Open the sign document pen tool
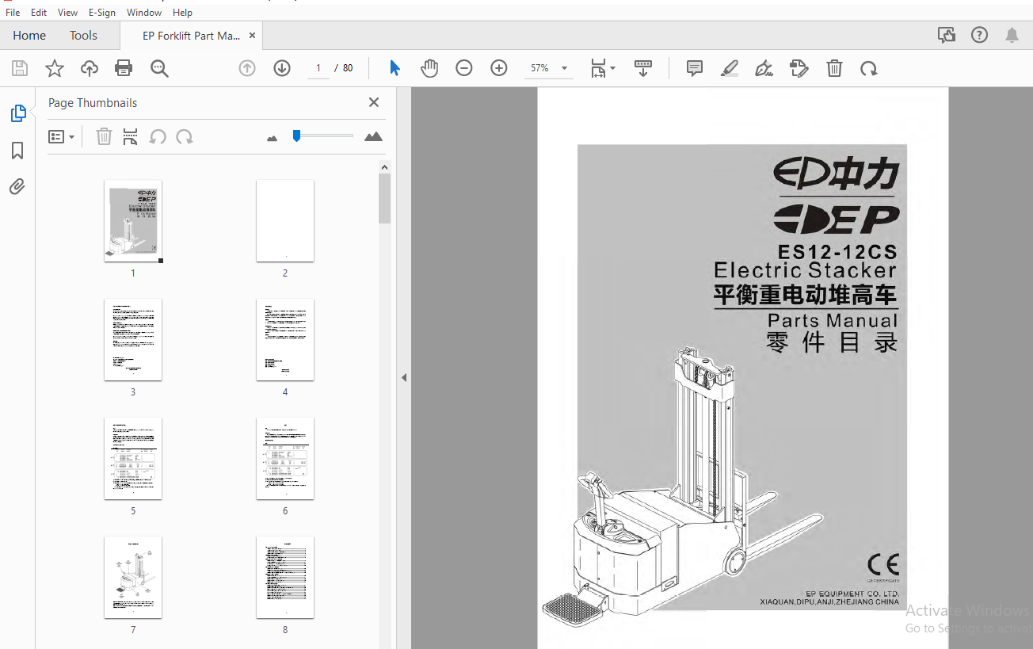The height and width of the screenshot is (649, 1033). click(x=764, y=68)
